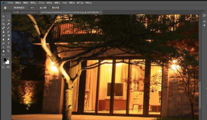Viewport: 207px width, 120px height.
Task: Open the 3D menu
Action: click(64, 3)
